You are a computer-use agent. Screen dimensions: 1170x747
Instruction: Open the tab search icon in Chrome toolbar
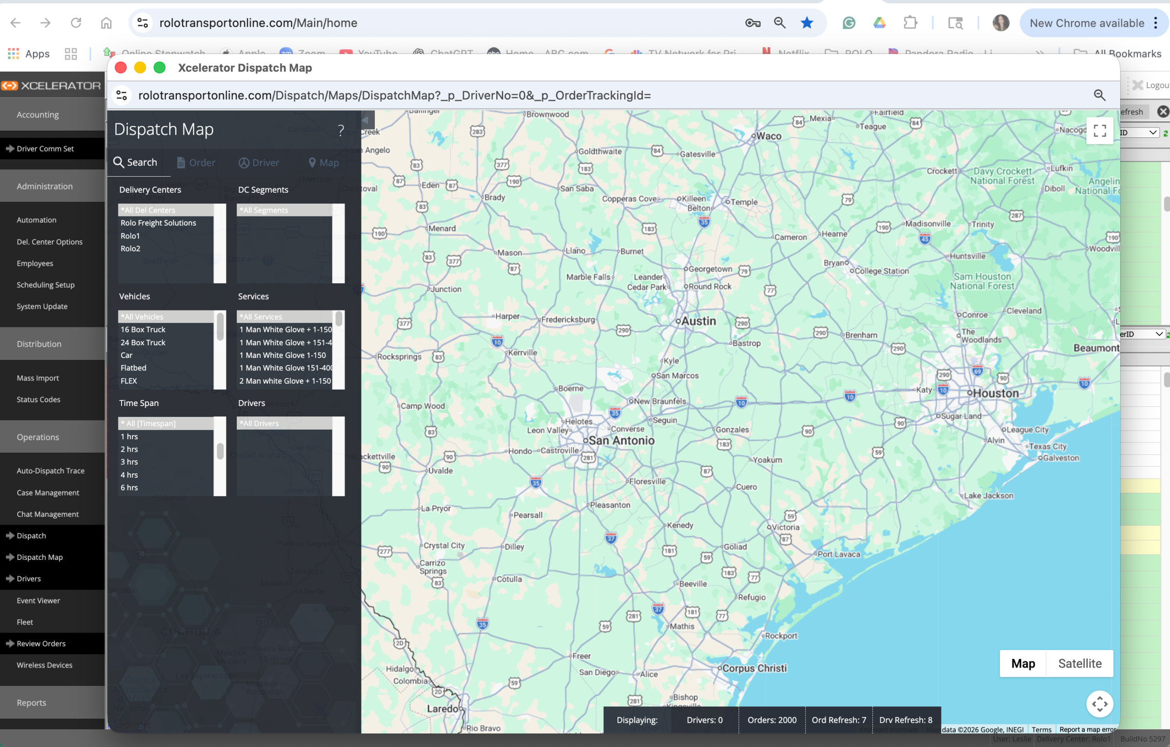pos(955,23)
